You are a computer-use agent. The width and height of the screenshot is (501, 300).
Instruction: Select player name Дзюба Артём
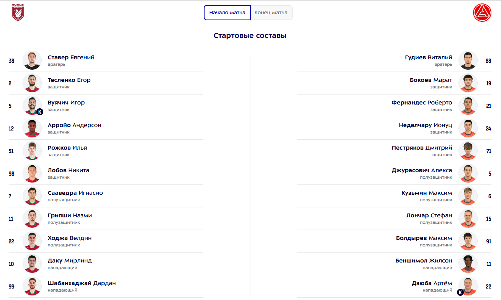[432, 283]
